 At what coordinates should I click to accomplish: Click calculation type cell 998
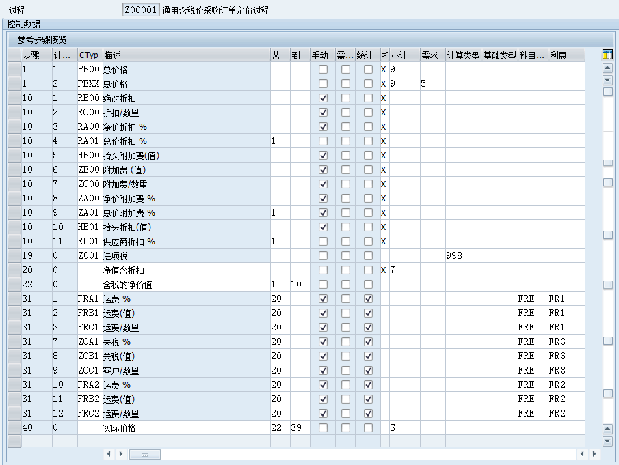coord(464,256)
